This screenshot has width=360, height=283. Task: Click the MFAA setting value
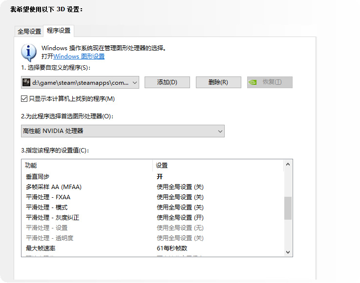[180, 187]
